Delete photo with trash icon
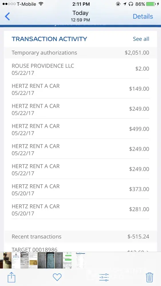Screen dimensions: 161x286 (149, 277)
